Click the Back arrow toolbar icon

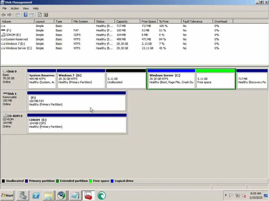click(x=3, y=15)
